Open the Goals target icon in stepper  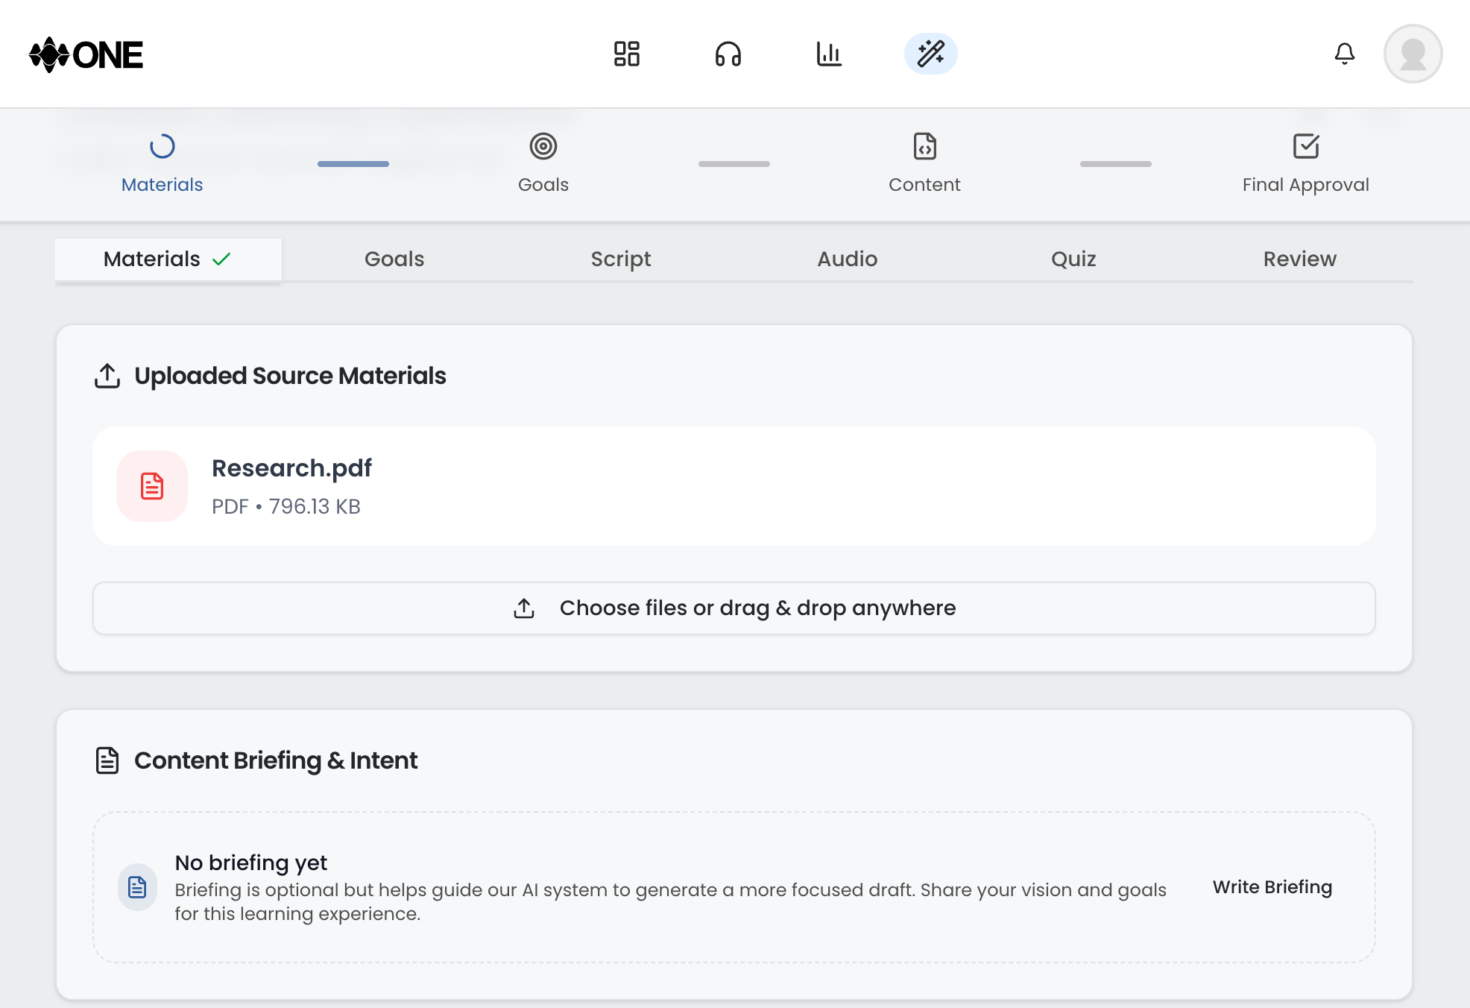click(543, 147)
